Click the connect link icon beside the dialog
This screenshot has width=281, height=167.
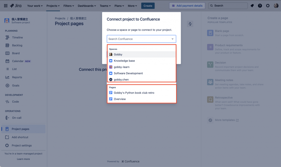(190, 24)
